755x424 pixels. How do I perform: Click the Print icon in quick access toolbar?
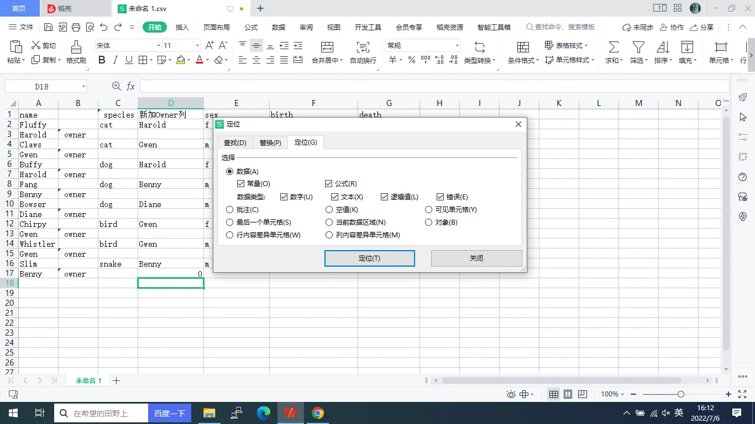[x=76, y=27]
